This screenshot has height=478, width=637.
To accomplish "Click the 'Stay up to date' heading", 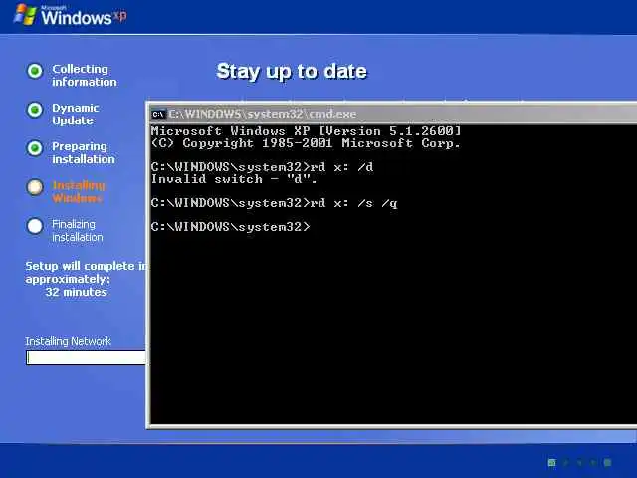I will coord(292,71).
